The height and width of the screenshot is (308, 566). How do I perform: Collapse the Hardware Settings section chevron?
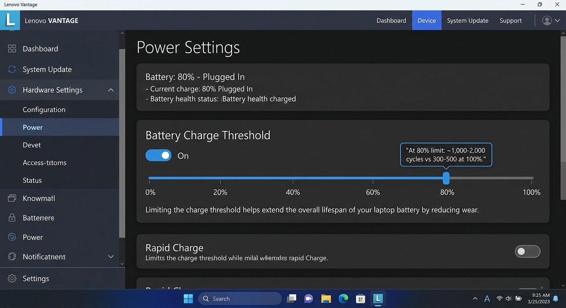pos(111,90)
